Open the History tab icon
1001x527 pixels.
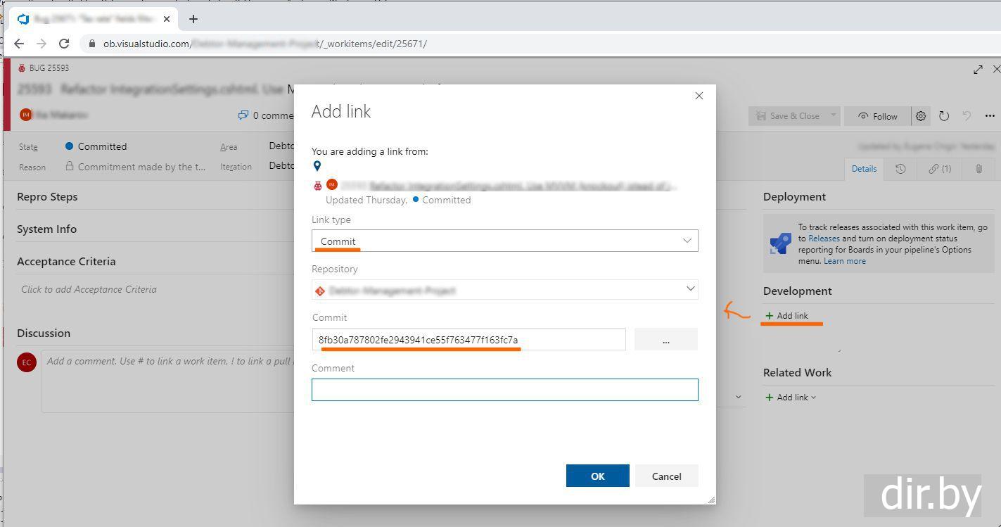click(x=900, y=169)
